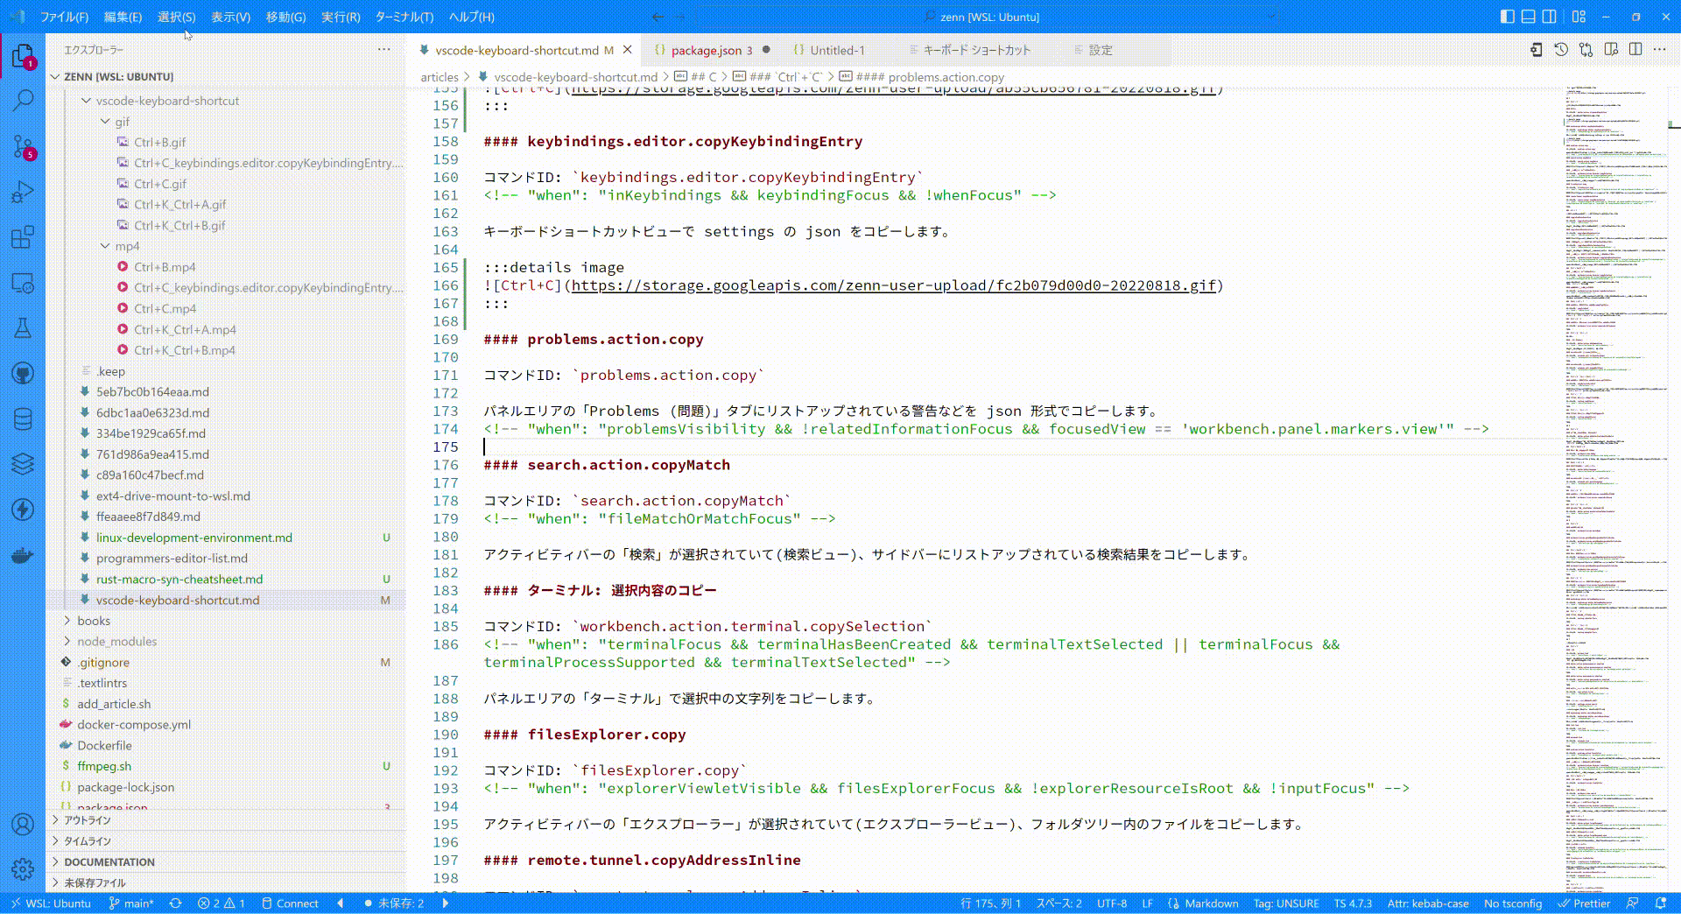Open 表示(V) menu
The width and height of the screenshot is (1681, 914).
coord(230,17)
